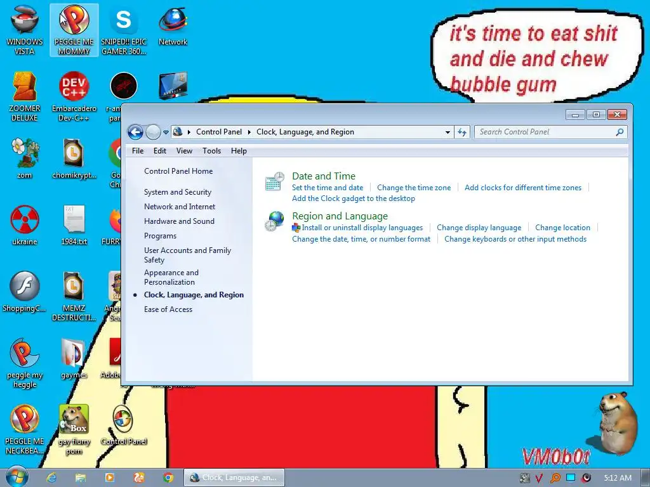Open User Accounts and Family Safety
The image size is (650, 487).
click(187, 255)
